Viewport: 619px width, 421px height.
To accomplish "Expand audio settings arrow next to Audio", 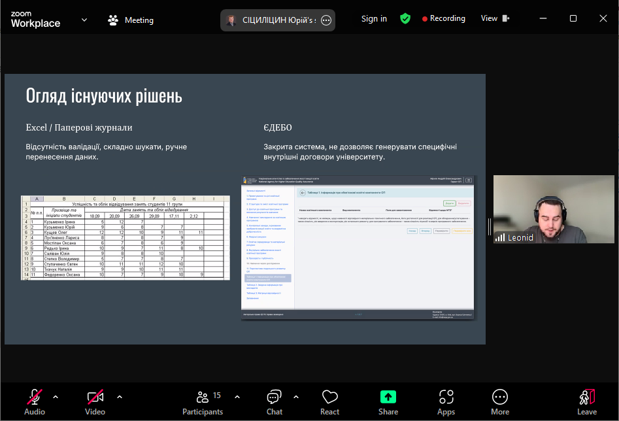I will pos(56,396).
